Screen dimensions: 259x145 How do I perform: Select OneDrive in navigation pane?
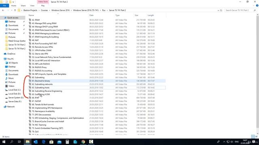click(11, 54)
